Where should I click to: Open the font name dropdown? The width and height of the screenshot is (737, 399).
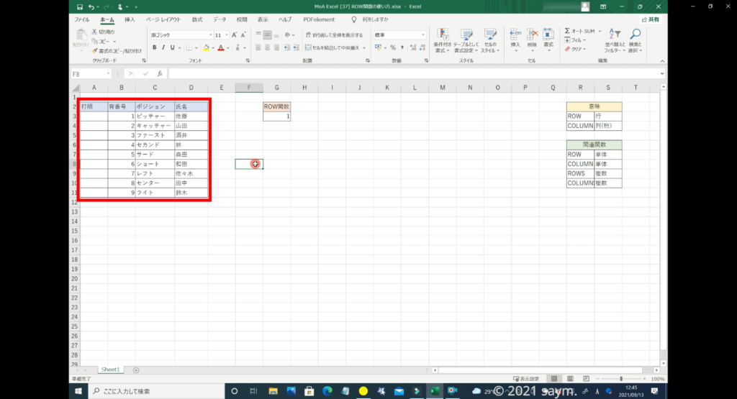[210, 35]
